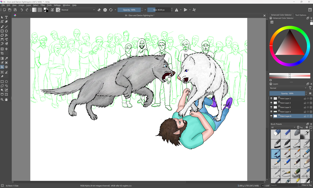Open the brush presets tag All dropdown
The width and height of the screenshot is (313, 188).
tap(283, 128)
